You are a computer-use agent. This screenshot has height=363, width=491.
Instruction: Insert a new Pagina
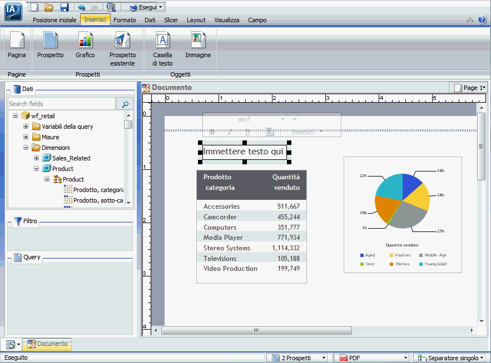pos(17,44)
